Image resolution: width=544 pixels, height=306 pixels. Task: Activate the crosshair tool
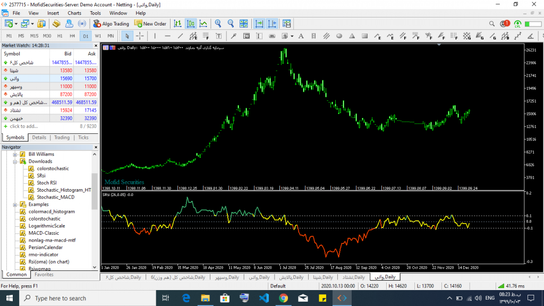pyautogui.click(x=140, y=36)
